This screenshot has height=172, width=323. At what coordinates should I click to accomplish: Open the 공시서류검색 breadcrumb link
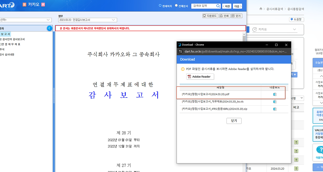point(275,9)
